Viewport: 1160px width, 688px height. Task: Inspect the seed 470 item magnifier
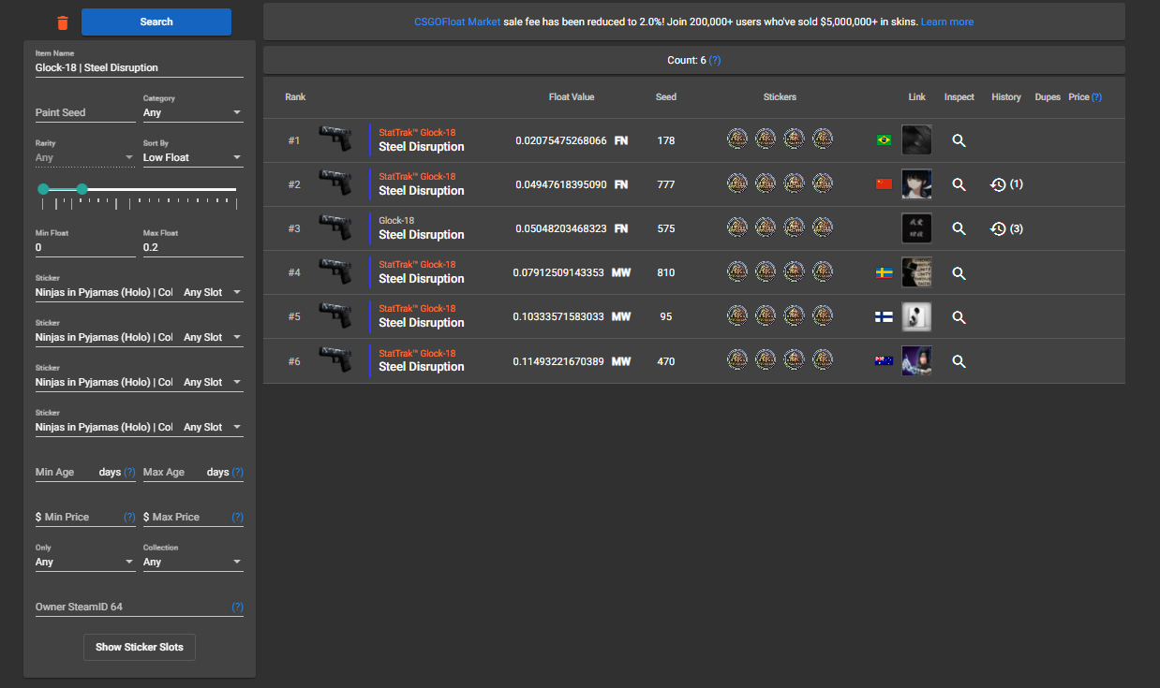(x=959, y=361)
